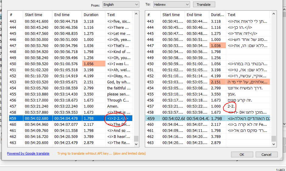The image size is (286, 171).
Task: Select English row 455 text 'please sen...'
Action: 118,94
